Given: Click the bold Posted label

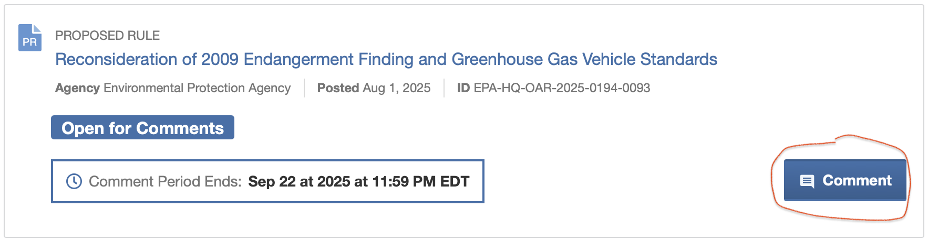Looking at the screenshot, I should (x=338, y=88).
